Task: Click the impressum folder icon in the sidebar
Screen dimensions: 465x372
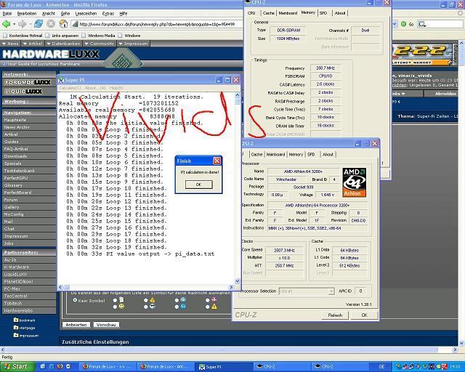Action: [x=16, y=335]
